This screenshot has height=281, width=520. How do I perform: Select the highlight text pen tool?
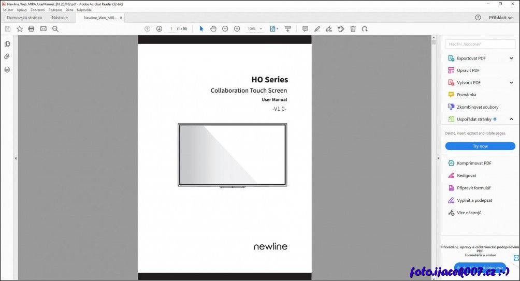(x=317, y=29)
